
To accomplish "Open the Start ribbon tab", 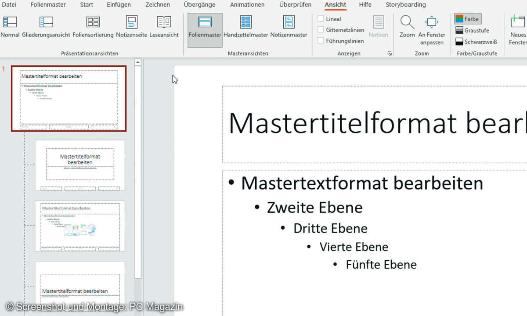I will 87,5.
